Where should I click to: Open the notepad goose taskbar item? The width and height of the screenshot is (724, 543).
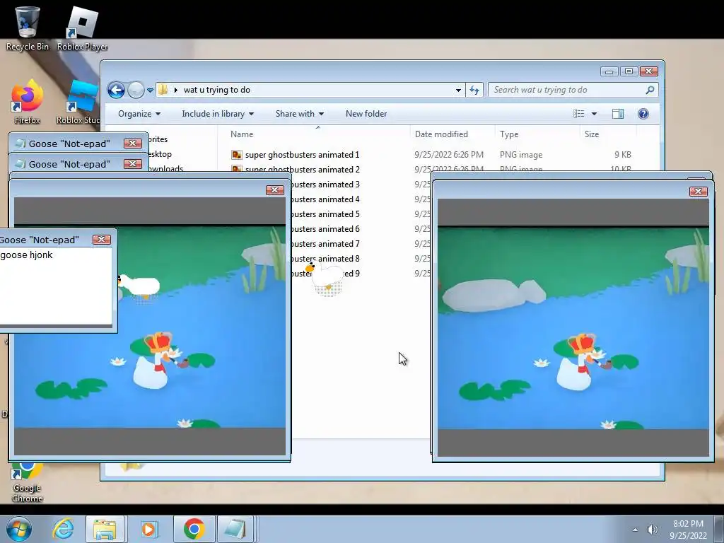pos(235,529)
